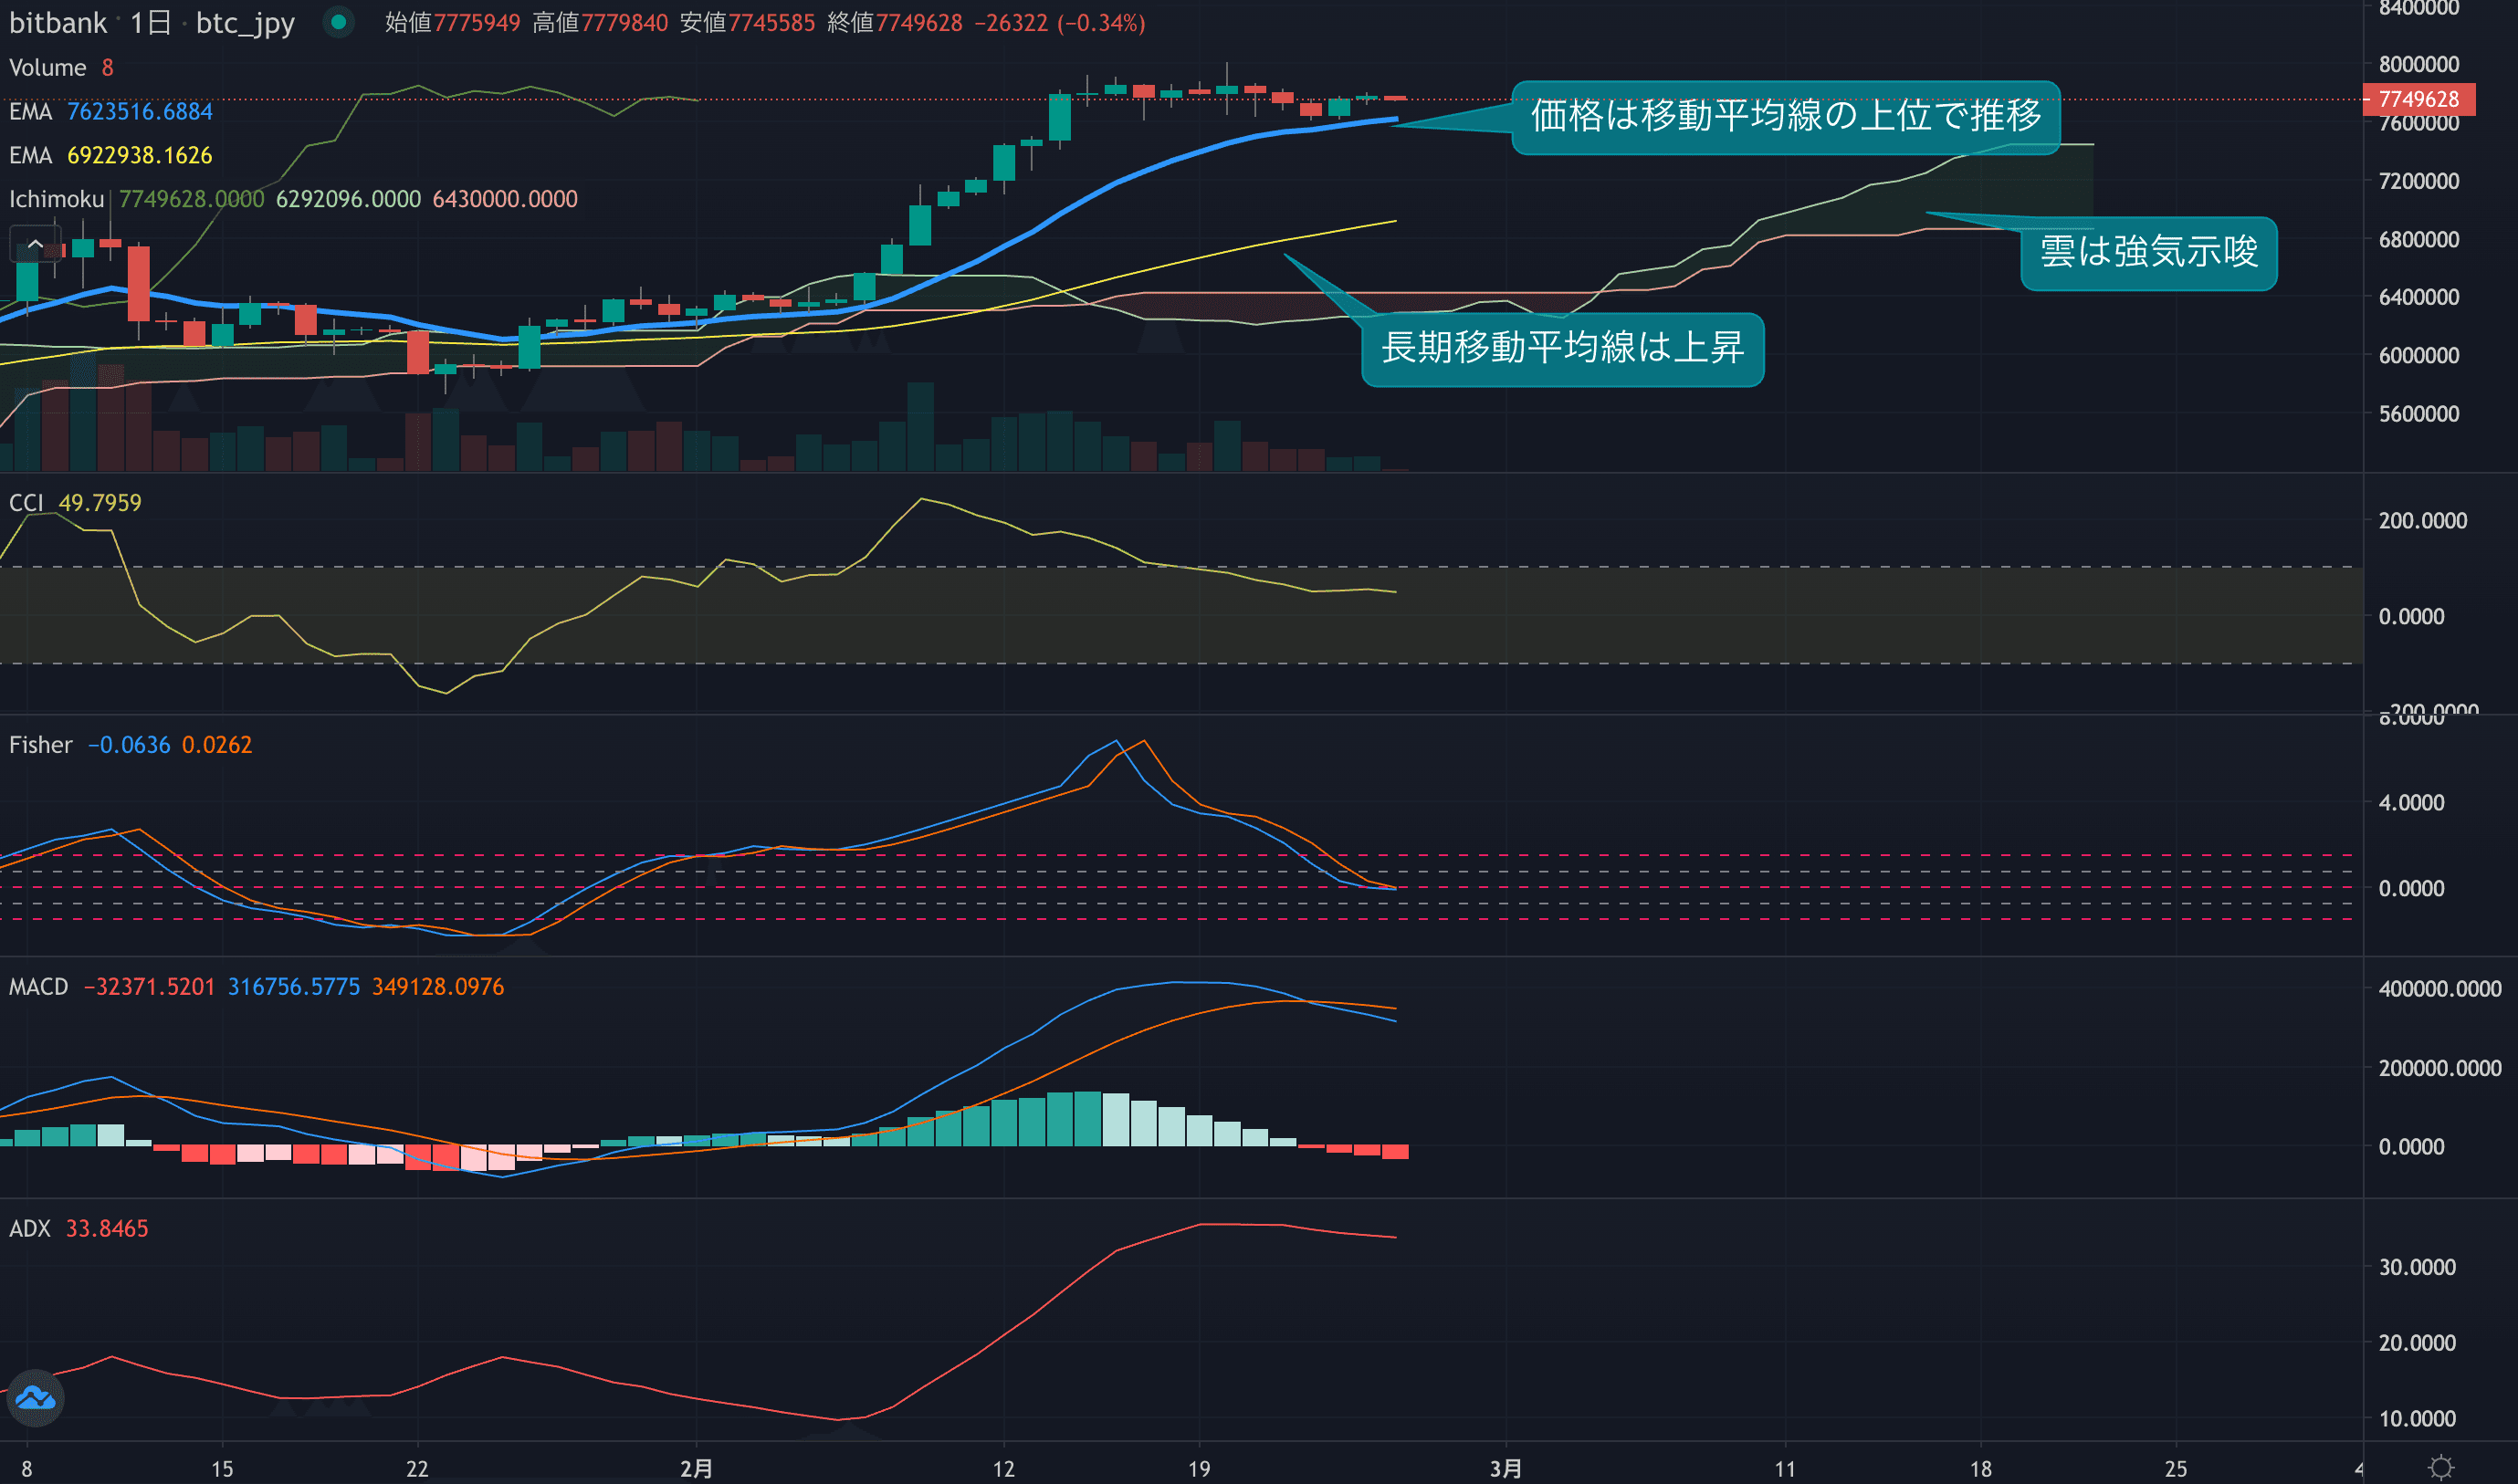Open chart settings gear at bottom right

click(2440, 1467)
